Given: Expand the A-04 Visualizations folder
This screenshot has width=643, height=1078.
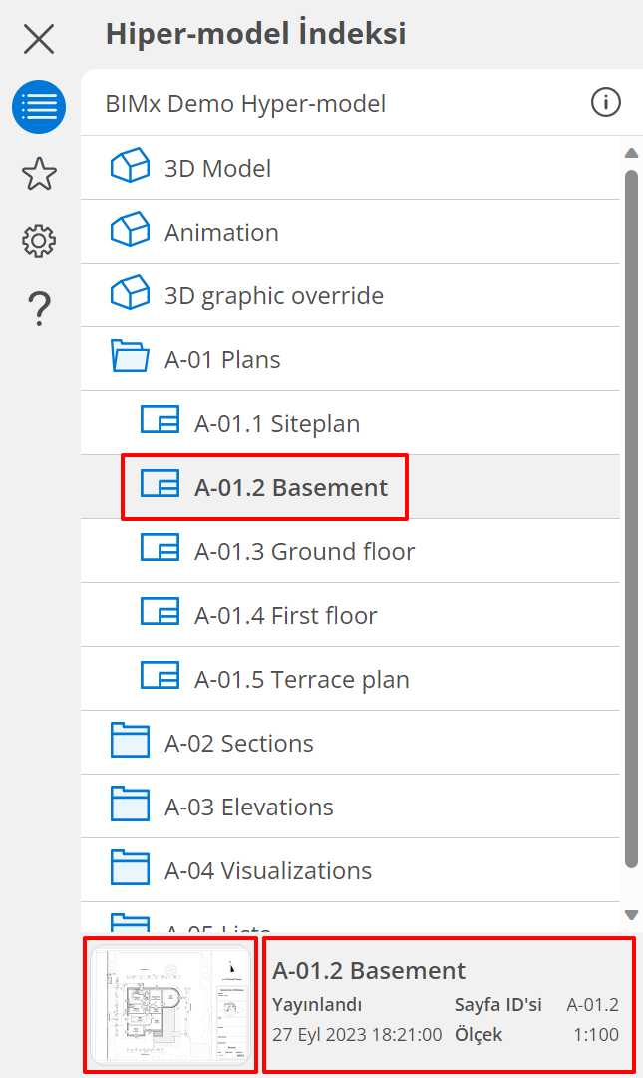Looking at the screenshot, I should click(130, 870).
